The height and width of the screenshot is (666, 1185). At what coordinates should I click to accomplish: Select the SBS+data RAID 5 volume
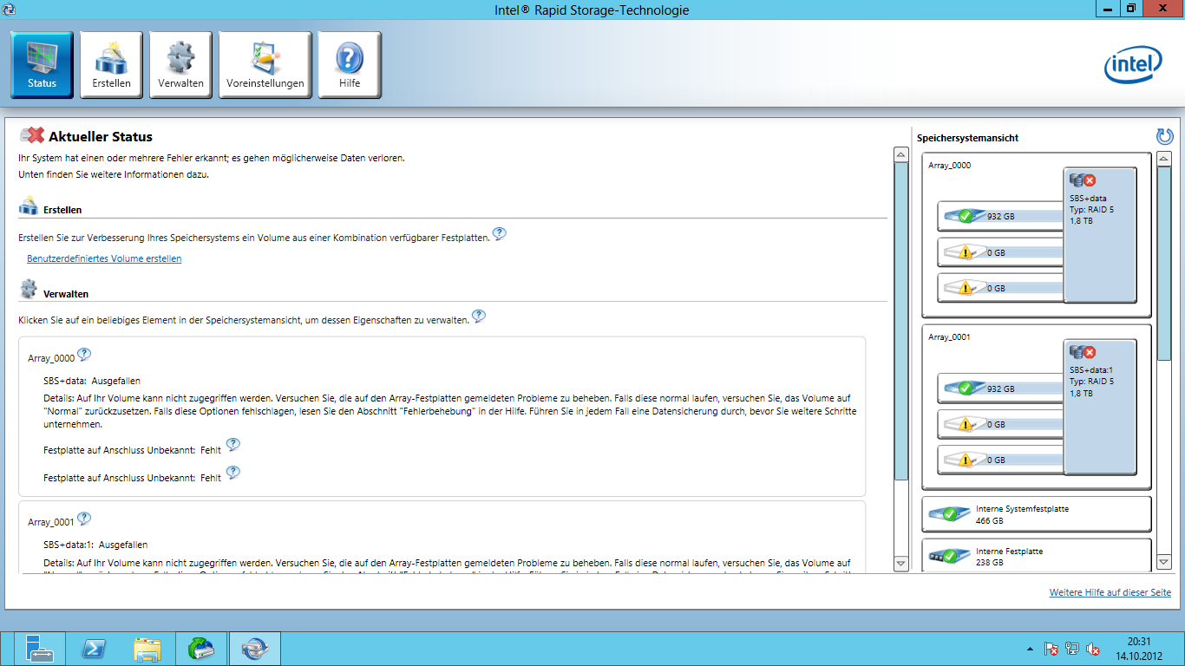1100,234
